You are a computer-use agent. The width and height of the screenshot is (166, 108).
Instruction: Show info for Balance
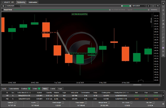click(x=15, y=102)
